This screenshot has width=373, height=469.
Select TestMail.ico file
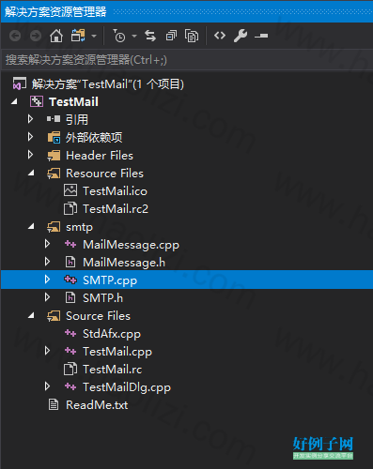[115, 191]
